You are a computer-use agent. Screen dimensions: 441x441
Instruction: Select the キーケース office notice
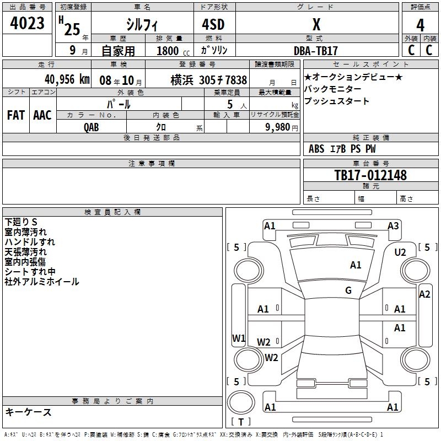[x=29, y=412]
